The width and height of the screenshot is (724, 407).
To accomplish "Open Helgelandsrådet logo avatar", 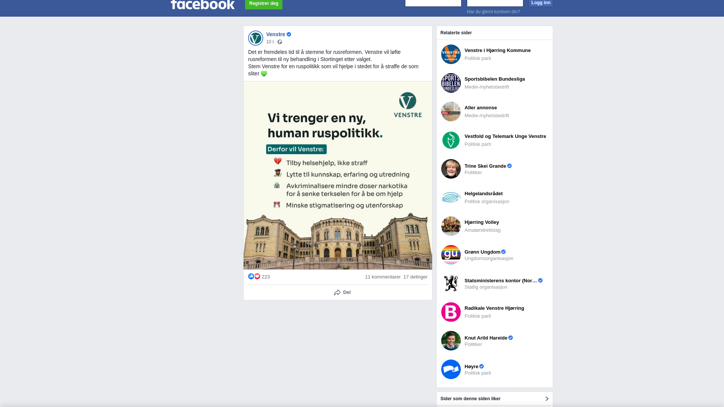I will click(451, 197).
